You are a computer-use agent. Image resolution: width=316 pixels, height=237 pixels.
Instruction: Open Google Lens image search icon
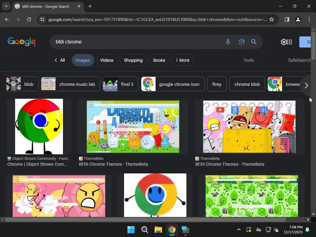click(x=241, y=42)
